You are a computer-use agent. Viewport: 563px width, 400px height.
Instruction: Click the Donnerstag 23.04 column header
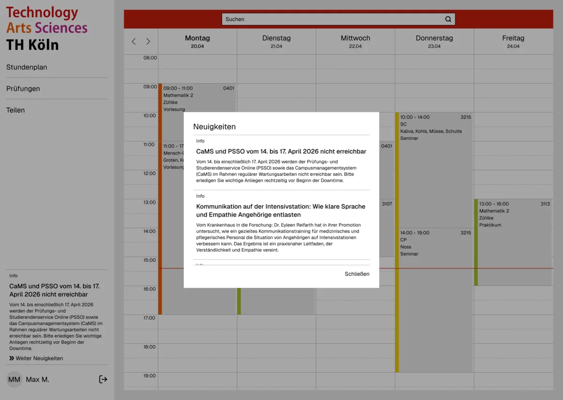click(x=434, y=41)
